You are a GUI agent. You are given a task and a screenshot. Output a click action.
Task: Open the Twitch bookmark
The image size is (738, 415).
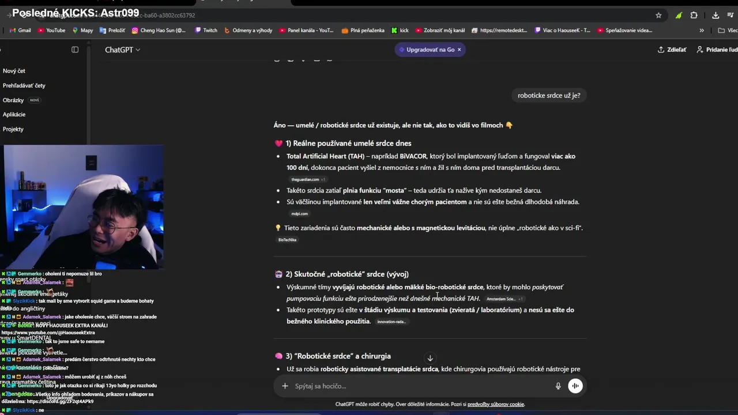(206, 30)
